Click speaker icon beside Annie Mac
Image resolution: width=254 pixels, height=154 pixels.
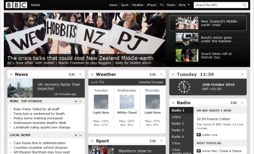click(x=199, y=151)
